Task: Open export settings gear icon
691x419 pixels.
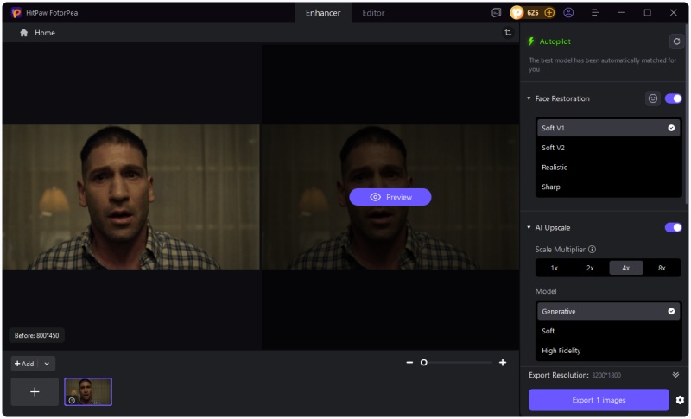Action: tap(680, 400)
